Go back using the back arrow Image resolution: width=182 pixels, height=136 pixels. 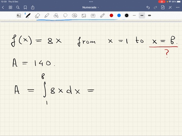(x=3, y=8)
